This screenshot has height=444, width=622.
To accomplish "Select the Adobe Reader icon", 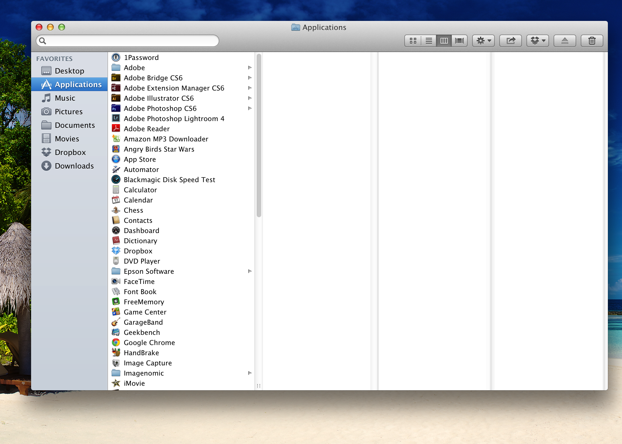I will [116, 128].
